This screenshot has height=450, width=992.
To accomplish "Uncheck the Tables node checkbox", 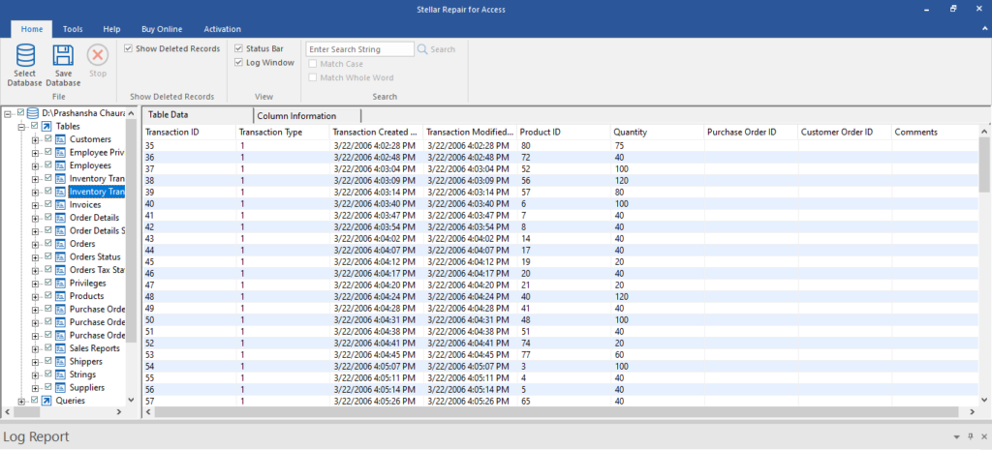I will [x=34, y=126].
